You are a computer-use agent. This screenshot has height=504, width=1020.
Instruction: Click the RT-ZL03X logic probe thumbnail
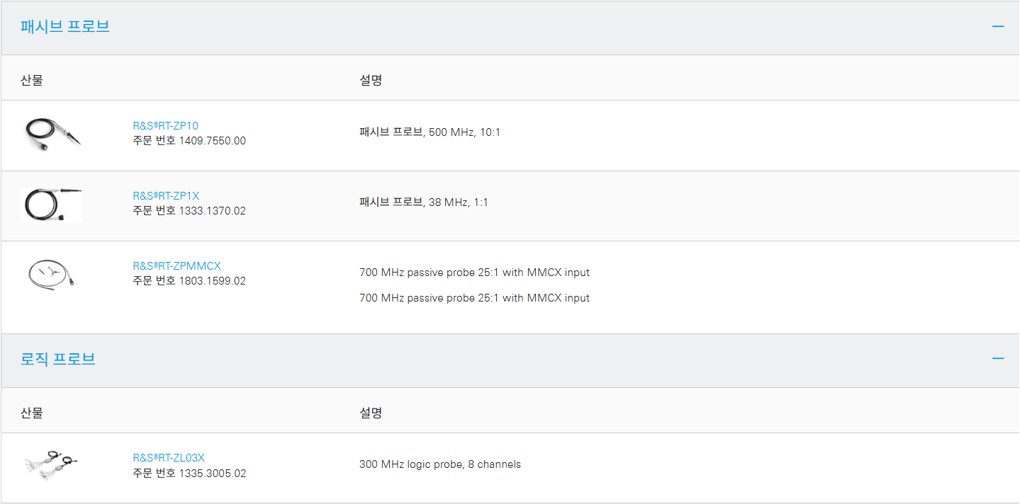coord(50,465)
